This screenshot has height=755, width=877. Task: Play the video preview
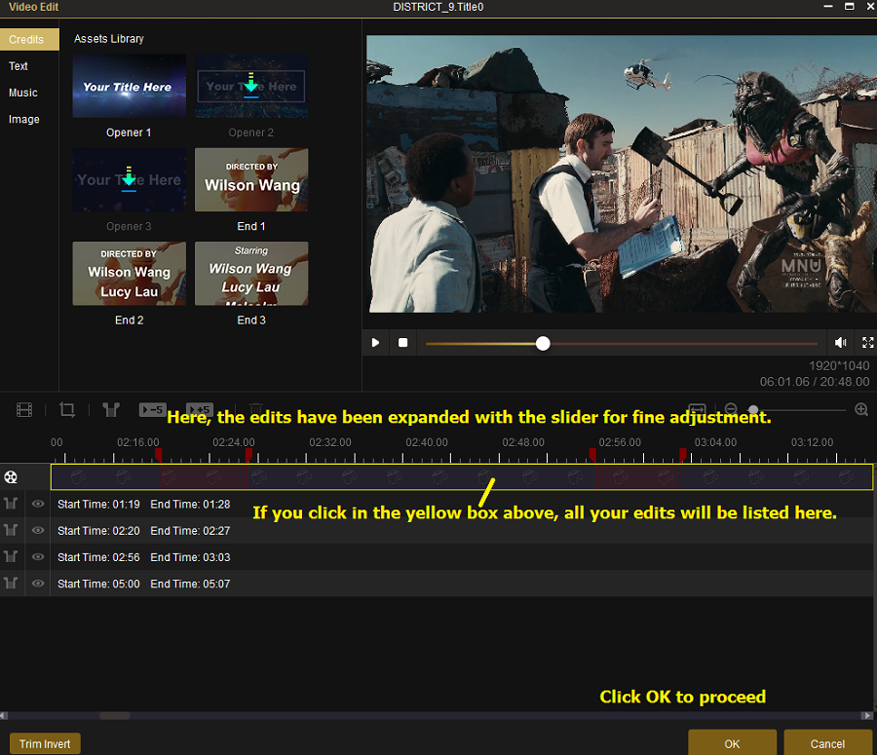pyautogui.click(x=375, y=342)
